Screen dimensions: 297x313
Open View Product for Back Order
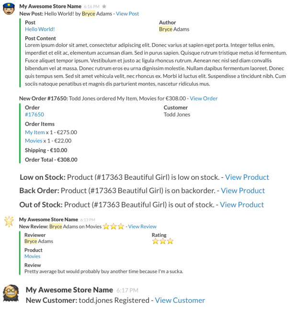(x=242, y=190)
